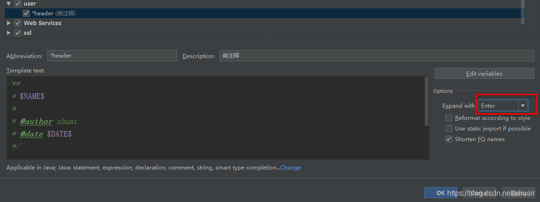Open the Expand with dropdown arrow
Image resolution: width=540 pixels, height=202 pixels.
click(x=523, y=106)
